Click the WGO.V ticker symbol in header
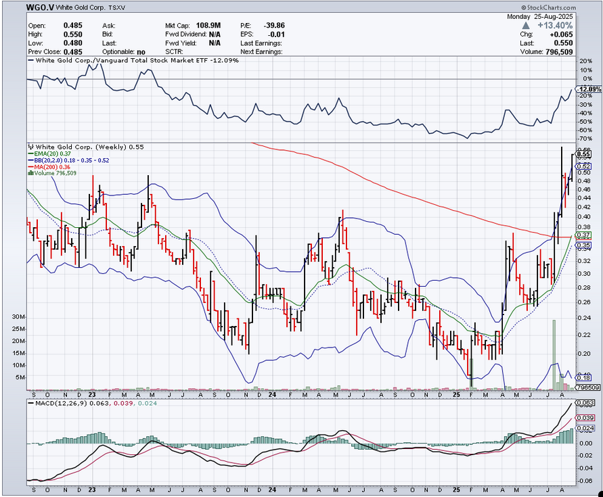This screenshot has width=603, height=497. 41,7
